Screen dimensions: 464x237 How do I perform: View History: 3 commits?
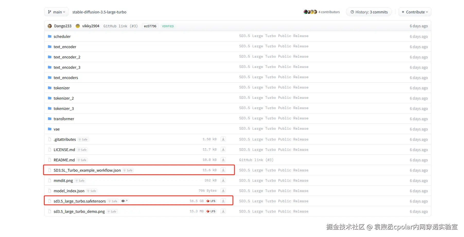[x=369, y=12]
